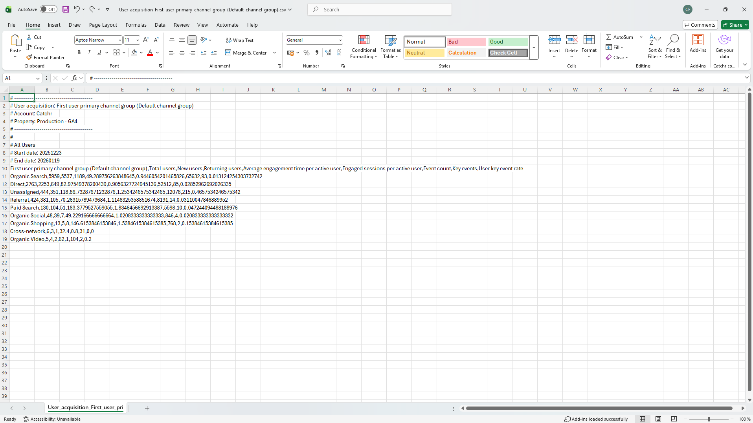Open the Data menu tab
753x423 pixels.
tap(160, 25)
